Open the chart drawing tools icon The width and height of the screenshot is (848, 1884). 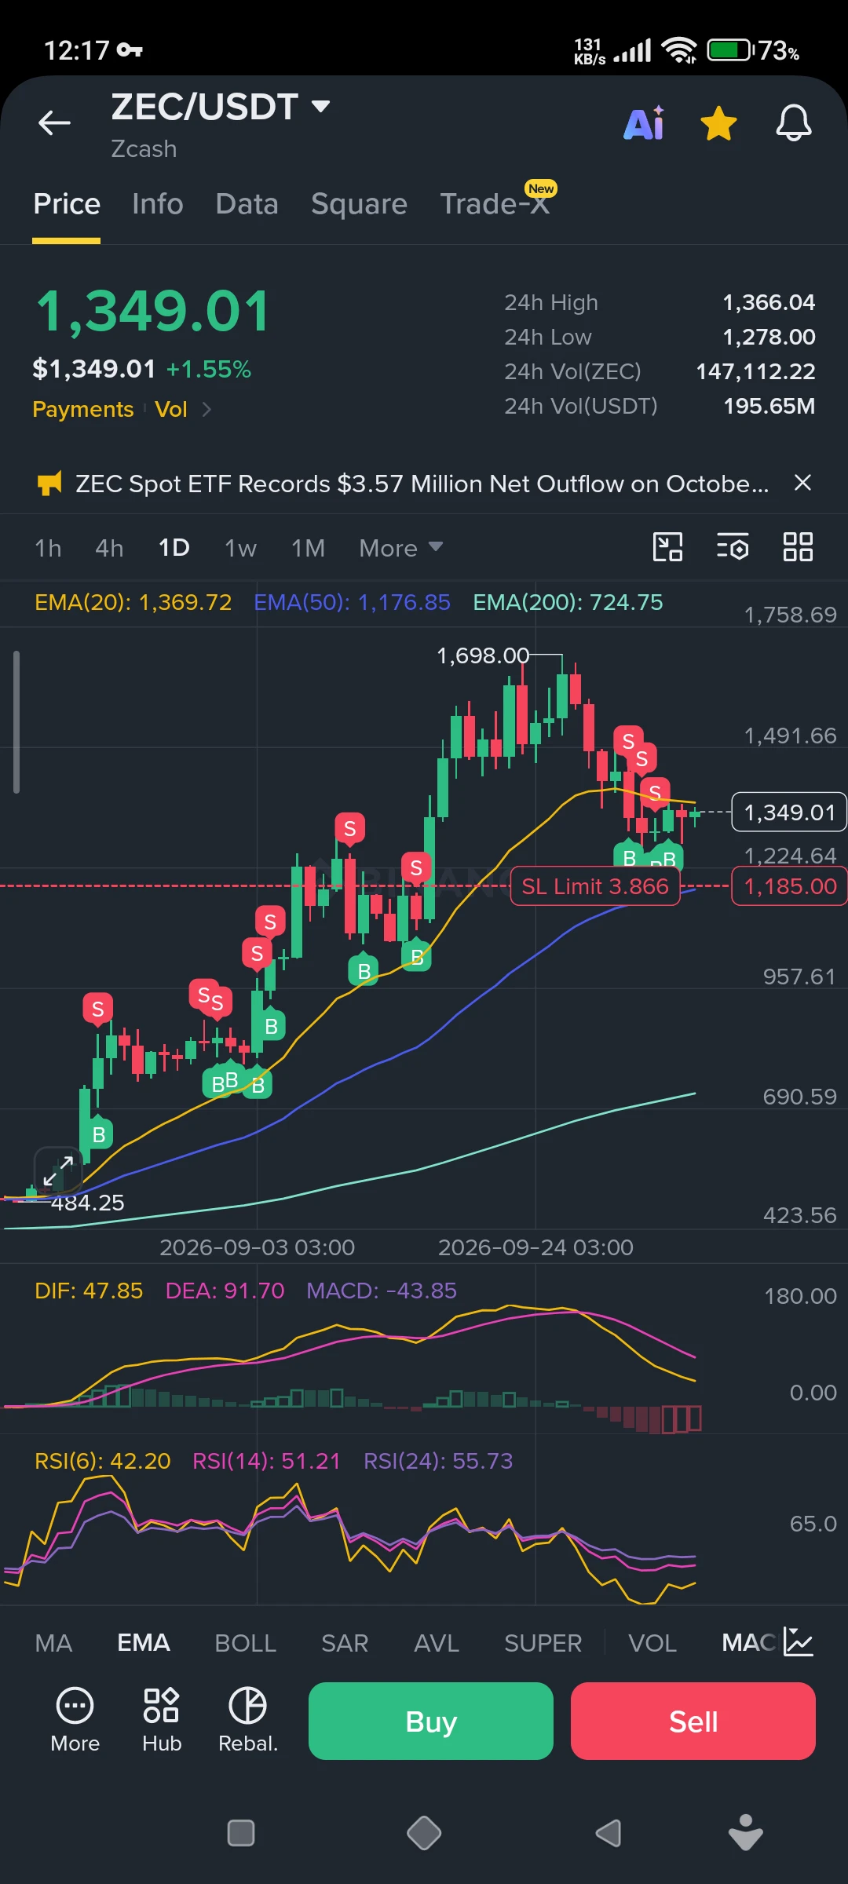point(668,547)
